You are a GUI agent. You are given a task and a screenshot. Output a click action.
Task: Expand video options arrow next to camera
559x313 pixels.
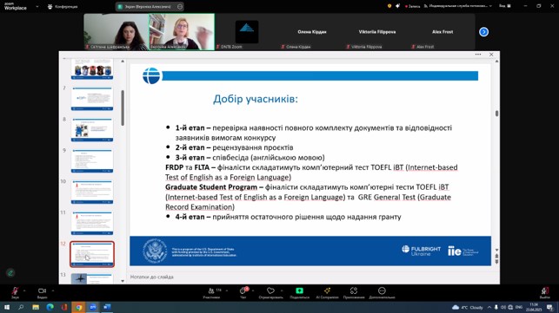point(53,290)
